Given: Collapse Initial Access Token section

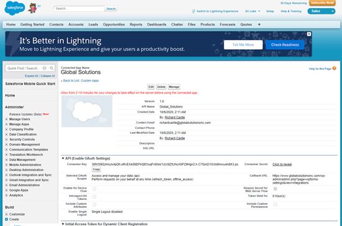Looking at the screenshot, I should coord(63,224).
